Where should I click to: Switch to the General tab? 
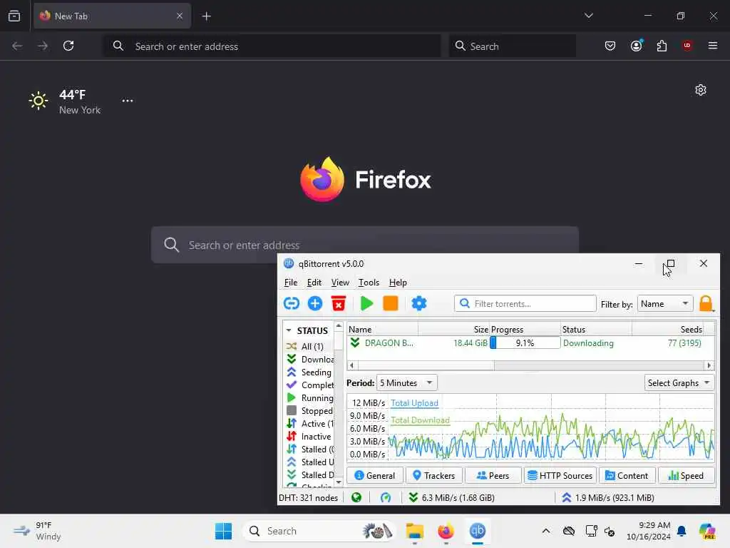tap(375, 475)
